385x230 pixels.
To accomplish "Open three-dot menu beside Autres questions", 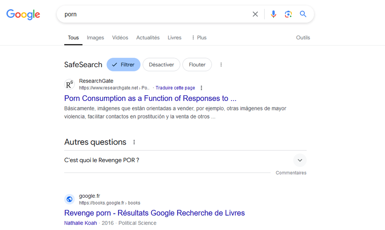I will click(x=134, y=142).
